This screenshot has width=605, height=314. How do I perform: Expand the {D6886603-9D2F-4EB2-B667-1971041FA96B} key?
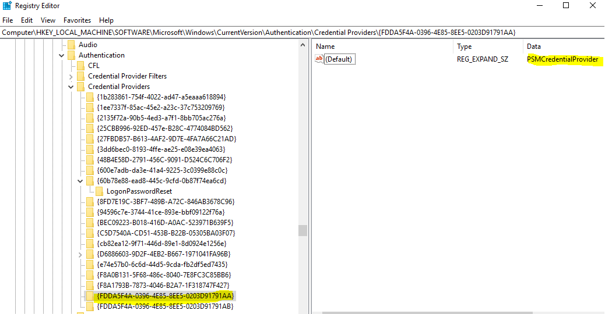[80, 254]
